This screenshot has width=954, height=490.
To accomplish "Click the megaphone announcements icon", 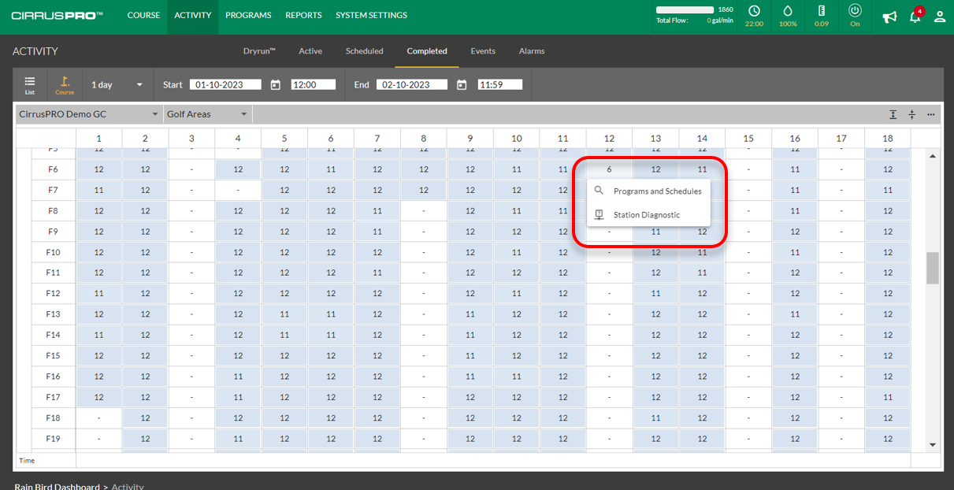I will click(x=889, y=17).
